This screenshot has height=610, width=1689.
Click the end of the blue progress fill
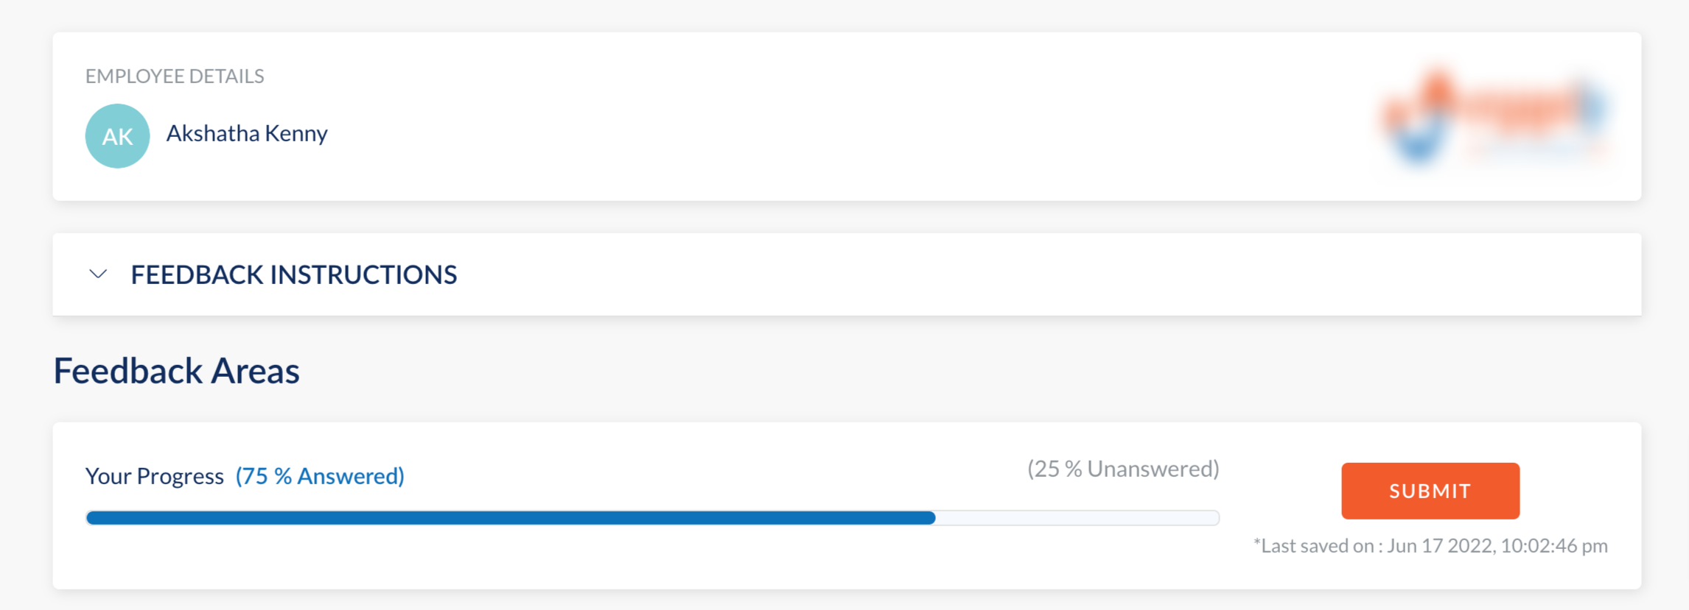[931, 518]
